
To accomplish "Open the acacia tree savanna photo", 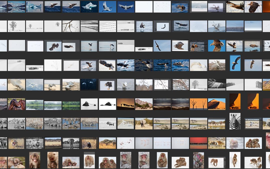I will pos(107,143).
